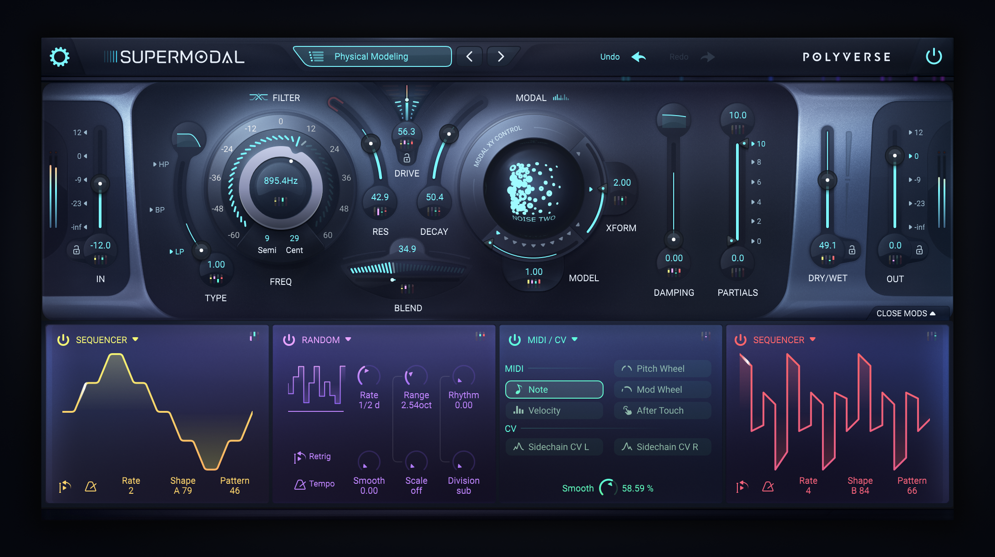Open the MIDI / CV type dropdown
The image size is (995, 557).
(574, 339)
